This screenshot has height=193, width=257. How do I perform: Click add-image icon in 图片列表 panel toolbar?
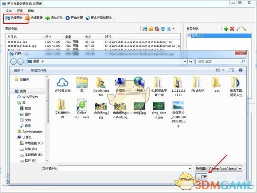point(145,29)
